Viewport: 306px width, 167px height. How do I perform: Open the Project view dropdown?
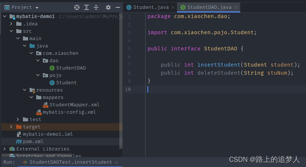[x=37, y=8]
